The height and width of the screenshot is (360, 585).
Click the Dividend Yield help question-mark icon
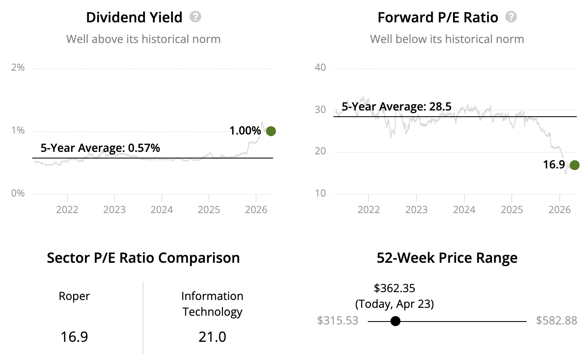click(195, 17)
